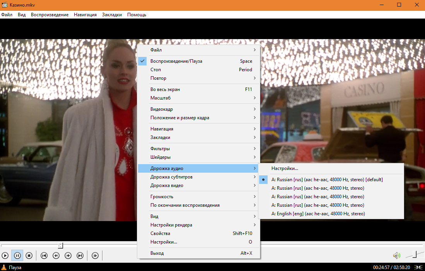Viewport: 425px width, 271px height.
Task: Click the highlighted Pause button in the toolbar
Action: click(x=17, y=256)
